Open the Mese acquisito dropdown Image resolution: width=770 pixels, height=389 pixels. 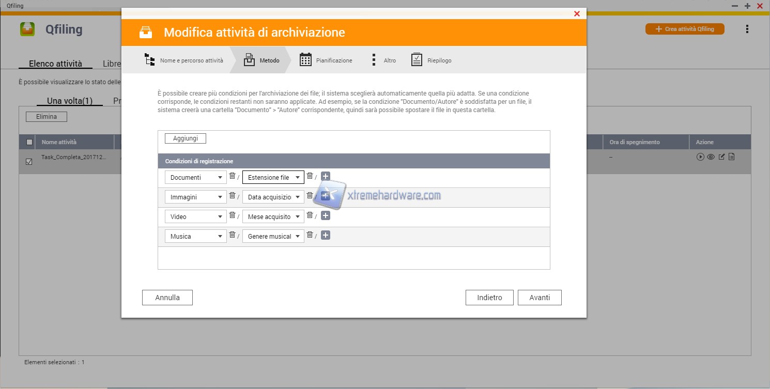(x=273, y=216)
